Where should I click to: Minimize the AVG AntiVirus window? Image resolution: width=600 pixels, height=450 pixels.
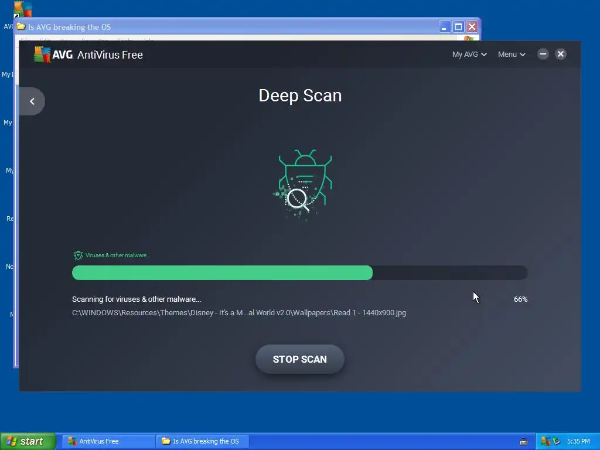543,54
